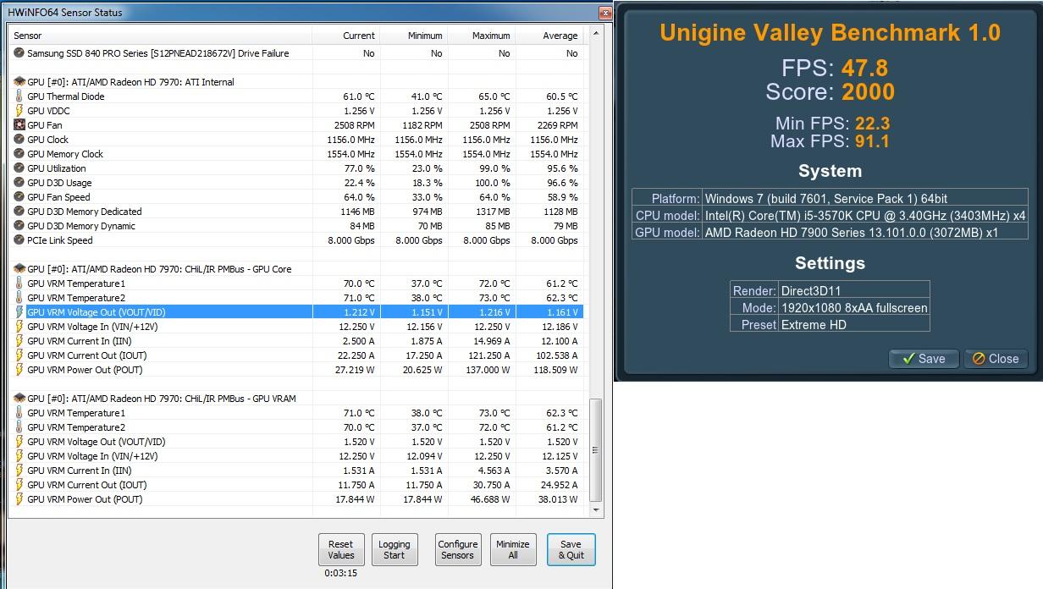The width and height of the screenshot is (1043, 589).
Task: Click the sensor list scrollbar down arrow
Action: tap(596, 510)
